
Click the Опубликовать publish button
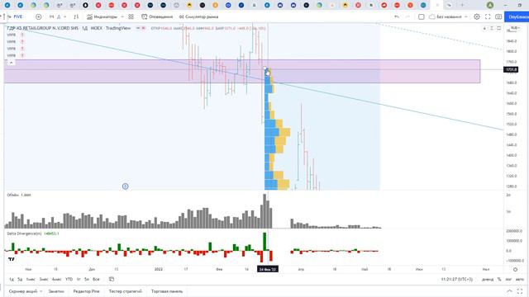[517, 16]
